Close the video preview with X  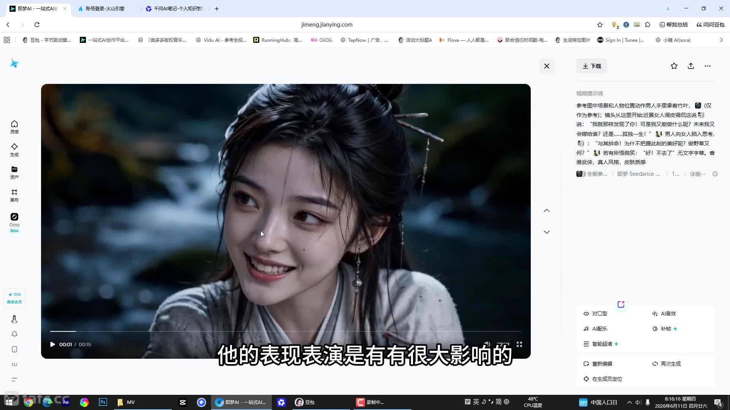(547, 66)
